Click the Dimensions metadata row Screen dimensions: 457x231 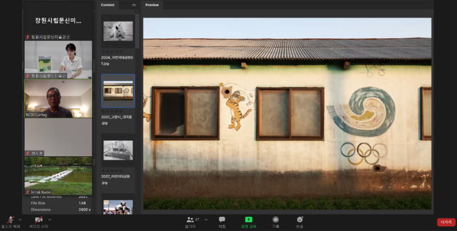[61, 209]
